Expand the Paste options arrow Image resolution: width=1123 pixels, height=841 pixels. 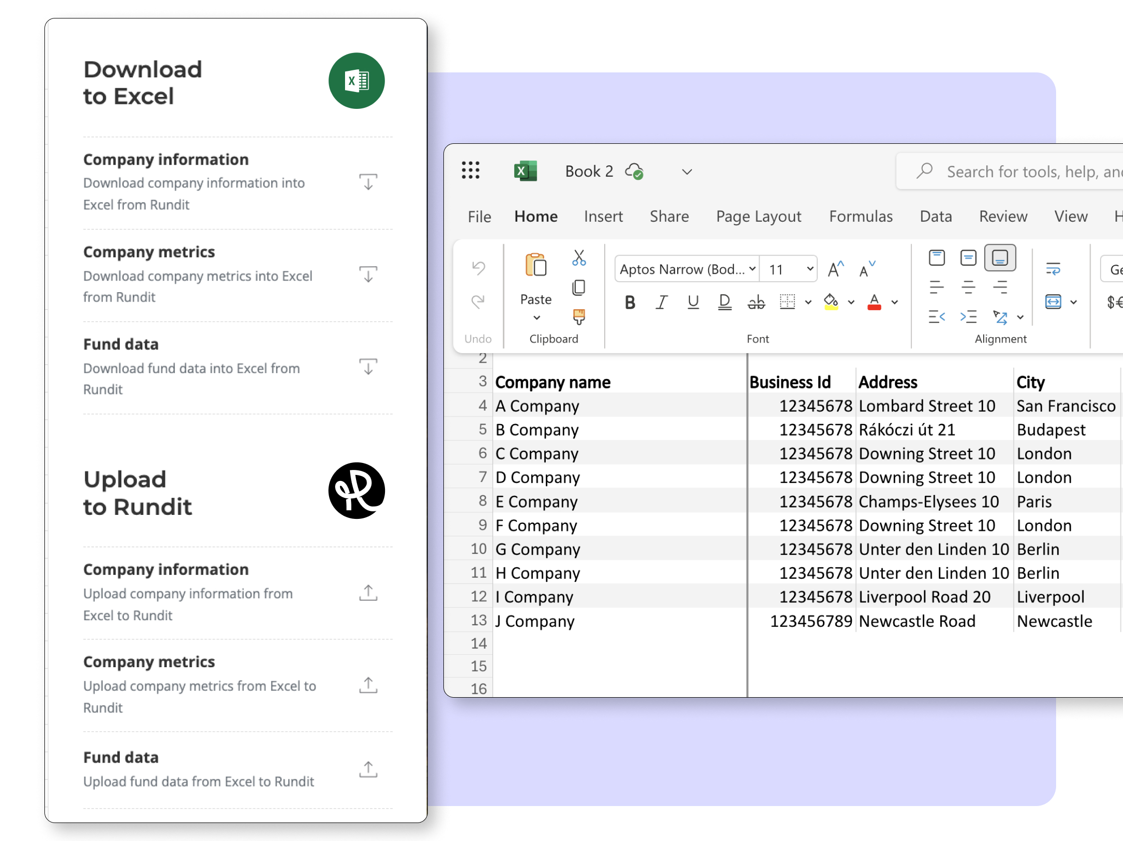point(536,318)
